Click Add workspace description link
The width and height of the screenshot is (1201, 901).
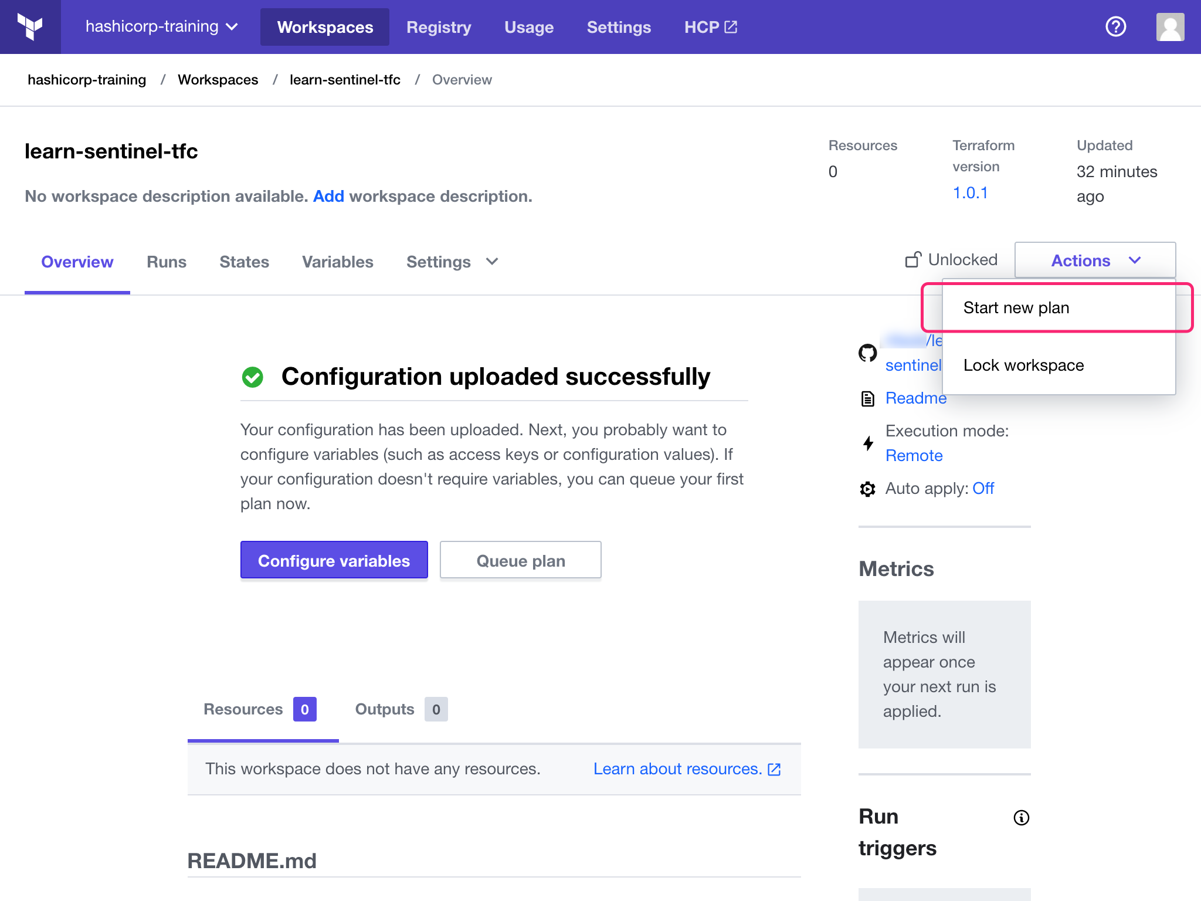pos(328,196)
